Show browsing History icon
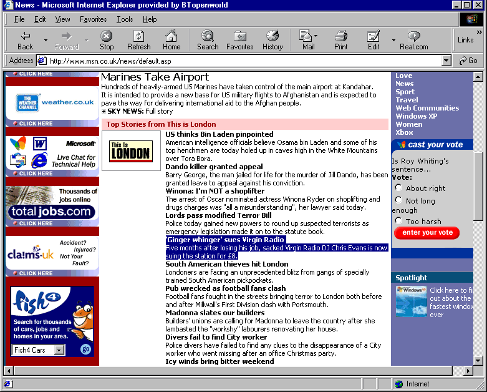The image size is (487, 392). [272, 36]
